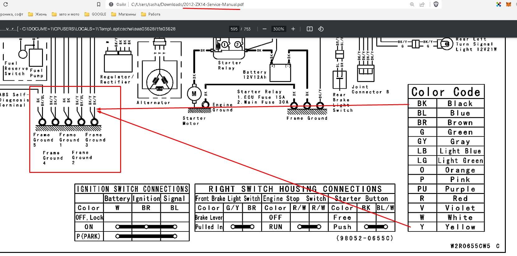The width and height of the screenshot is (517, 256).
Task: Click the IGNITION SWITCH CONNECTIONS heading
Action: [x=132, y=189]
